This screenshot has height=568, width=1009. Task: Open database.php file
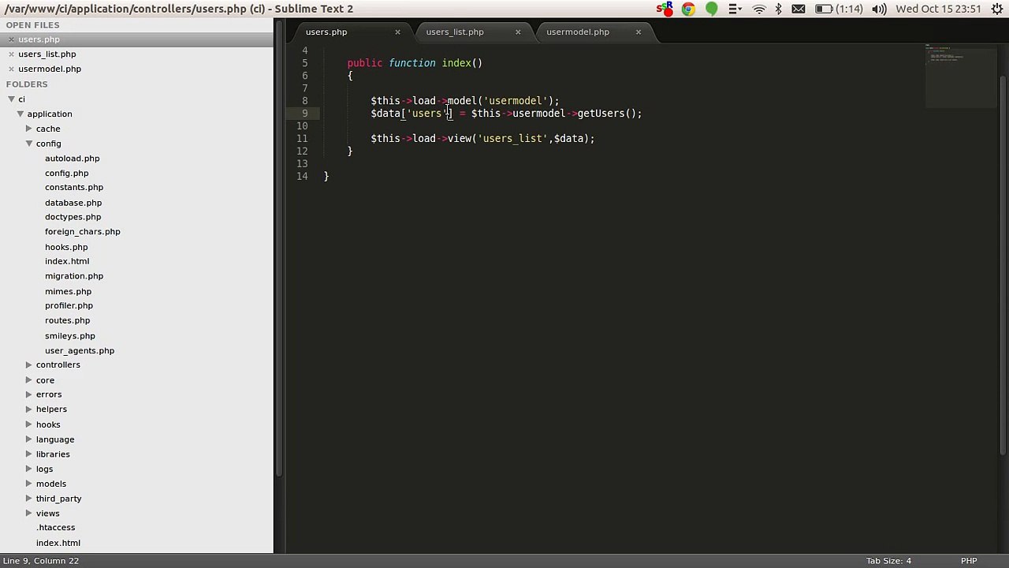point(73,203)
